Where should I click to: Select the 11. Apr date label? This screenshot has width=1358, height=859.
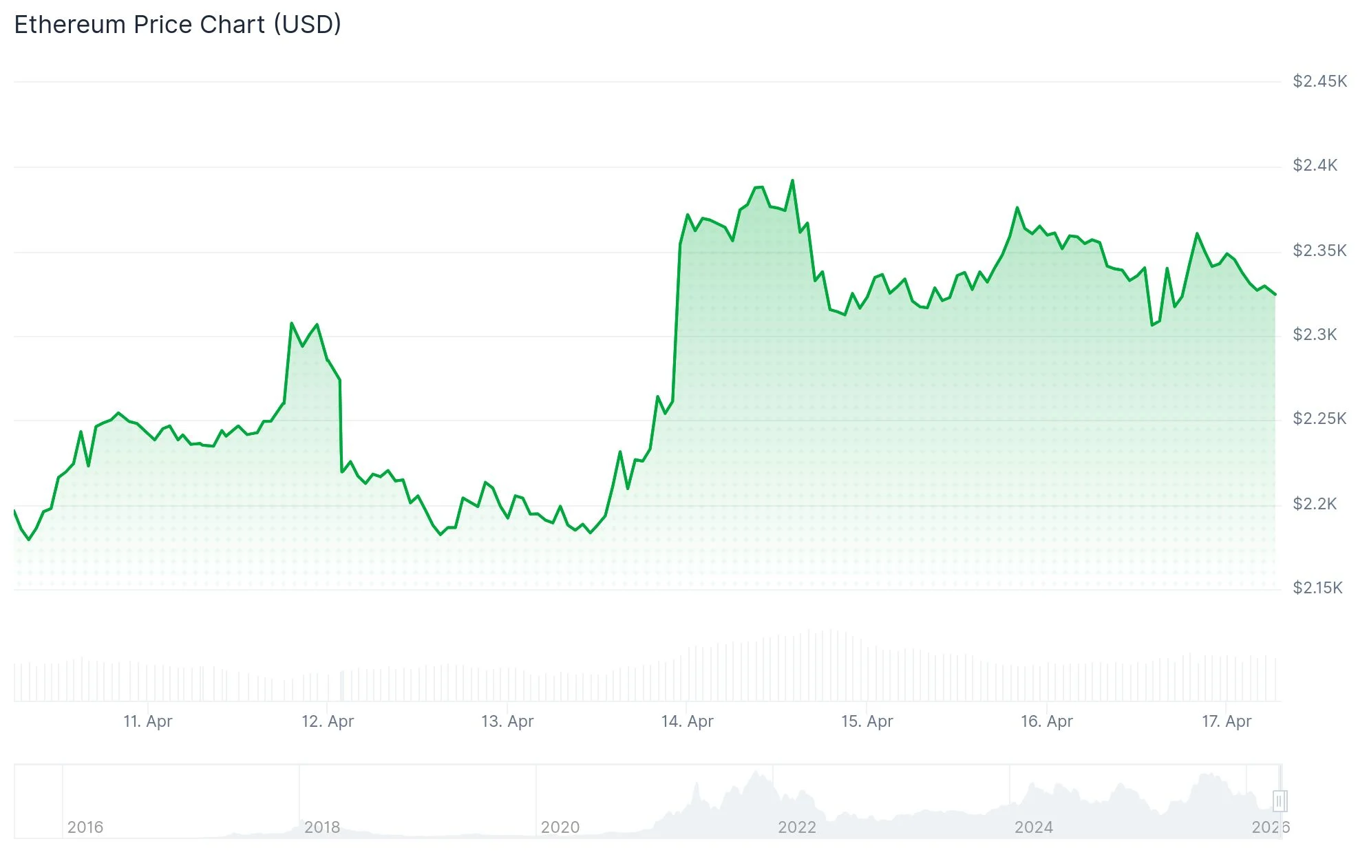[x=147, y=721]
